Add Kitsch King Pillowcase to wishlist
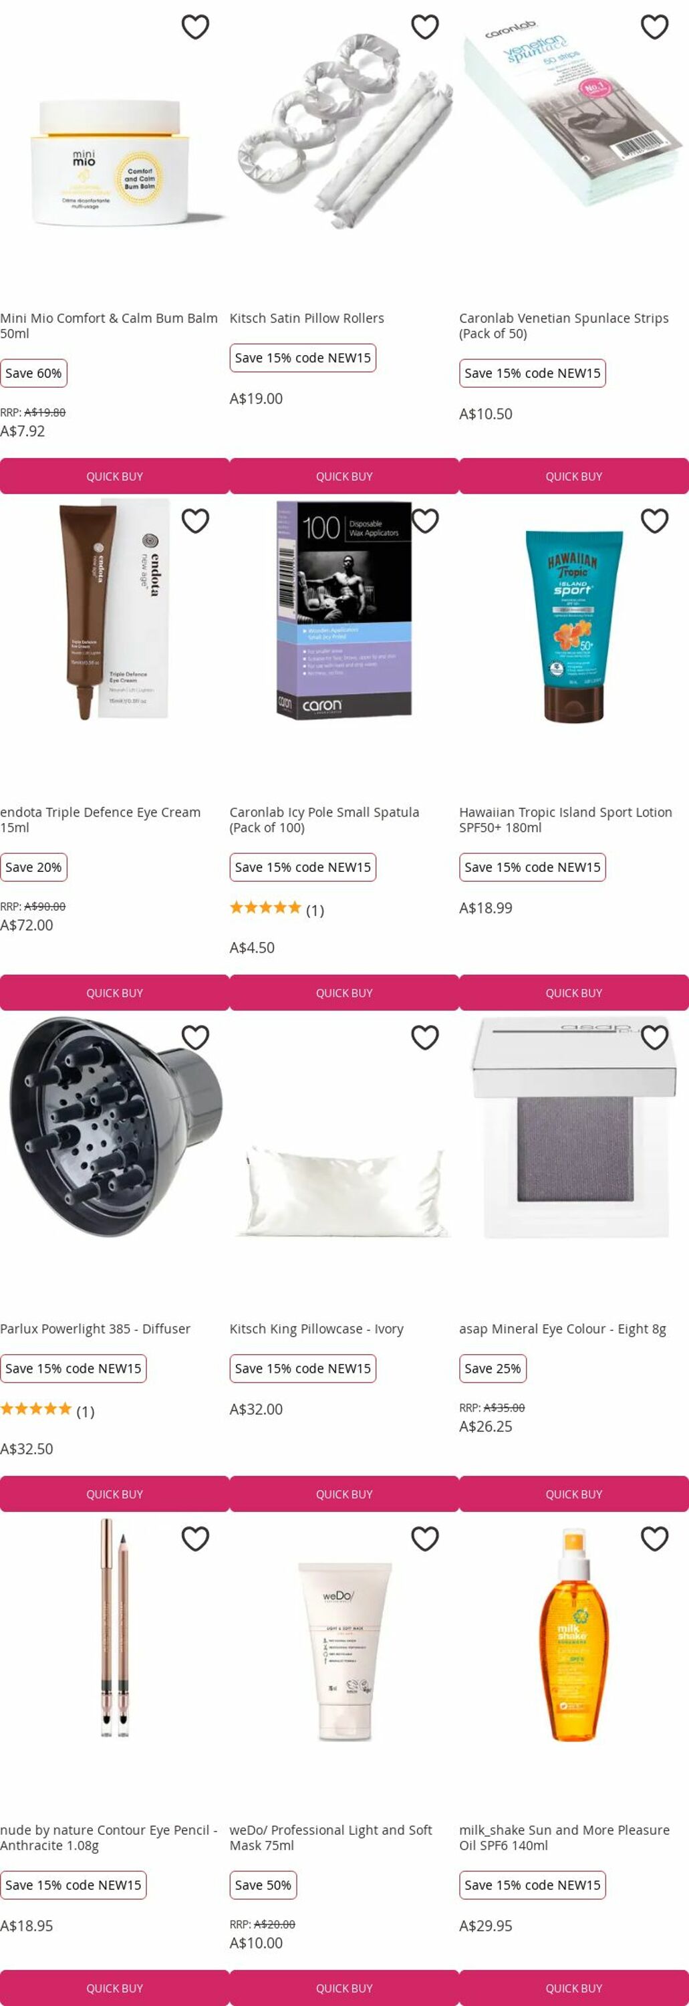The width and height of the screenshot is (689, 2006). click(x=425, y=1037)
